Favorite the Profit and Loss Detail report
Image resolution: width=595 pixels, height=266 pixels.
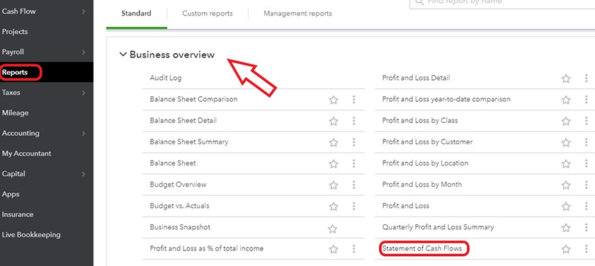coord(566,79)
